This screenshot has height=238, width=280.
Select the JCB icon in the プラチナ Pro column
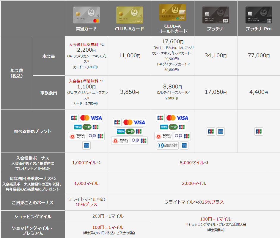(x=259, y=131)
